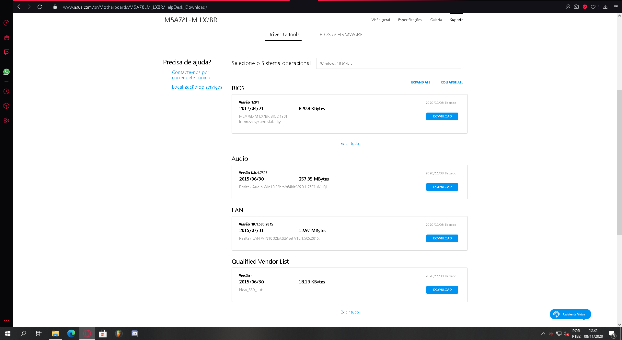622x340 pixels.
Task: Click Exibir tudo under Qualified Vendor List
Action: coord(350,312)
